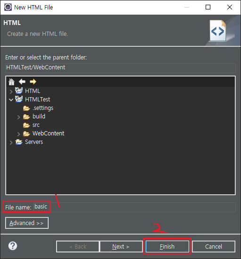Focus the File name input field
The image size is (241, 259).
coord(134,207)
